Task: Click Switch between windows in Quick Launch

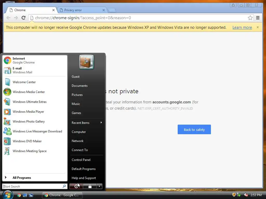Action: click(31, 195)
